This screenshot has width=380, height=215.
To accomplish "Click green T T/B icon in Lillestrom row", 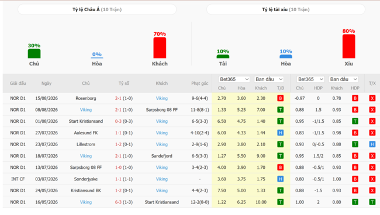I will (x=281, y=144).
